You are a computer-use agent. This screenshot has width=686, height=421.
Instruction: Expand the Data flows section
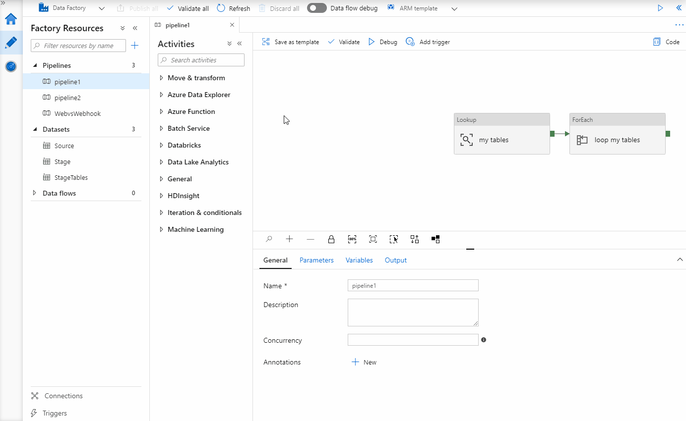pyautogui.click(x=34, y=193)
